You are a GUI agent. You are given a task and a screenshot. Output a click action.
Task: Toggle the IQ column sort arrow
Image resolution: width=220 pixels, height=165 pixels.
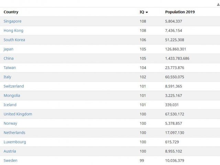(x=147, y=12)
